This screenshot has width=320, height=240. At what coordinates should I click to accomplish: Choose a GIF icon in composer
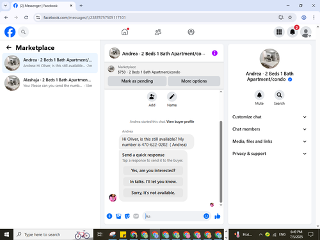click(x=136, y=216)
